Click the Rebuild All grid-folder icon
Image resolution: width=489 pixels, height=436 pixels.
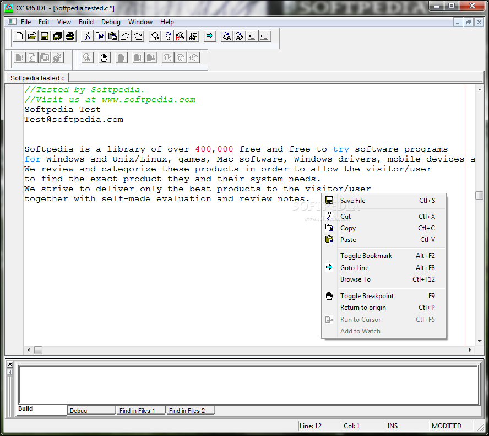tap(45, 58)
